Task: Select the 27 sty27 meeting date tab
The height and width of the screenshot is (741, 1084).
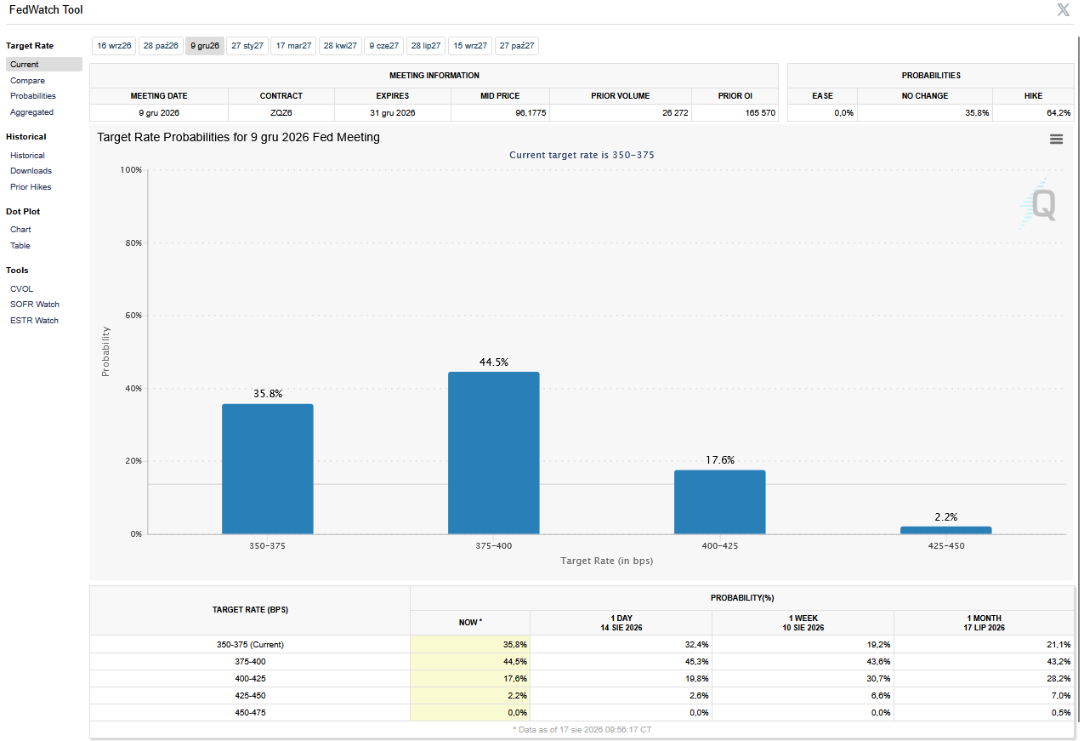Action: click(247, 46)
